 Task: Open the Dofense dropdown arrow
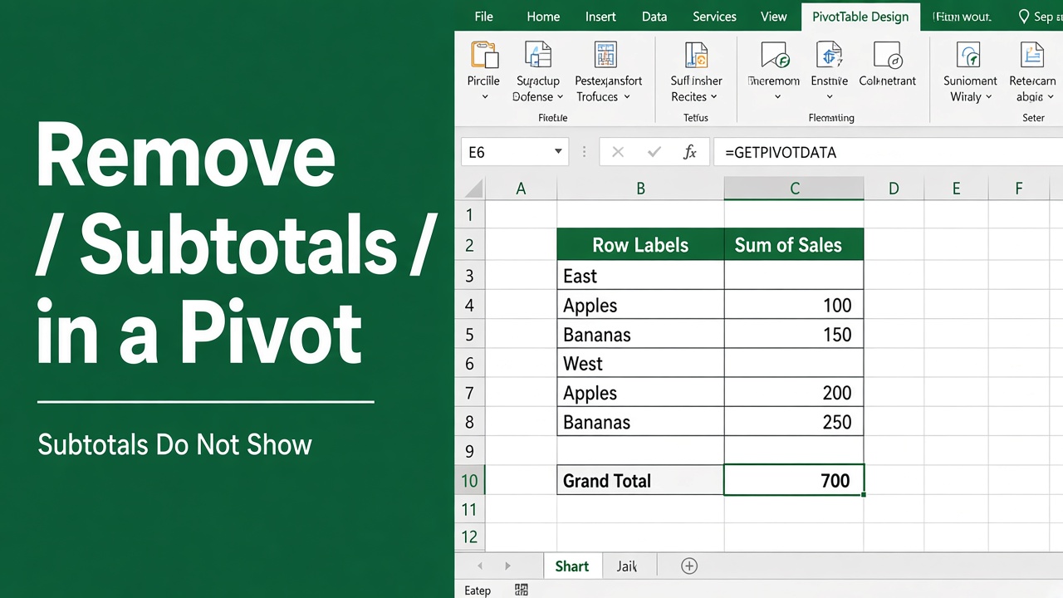tap(560, 97)
